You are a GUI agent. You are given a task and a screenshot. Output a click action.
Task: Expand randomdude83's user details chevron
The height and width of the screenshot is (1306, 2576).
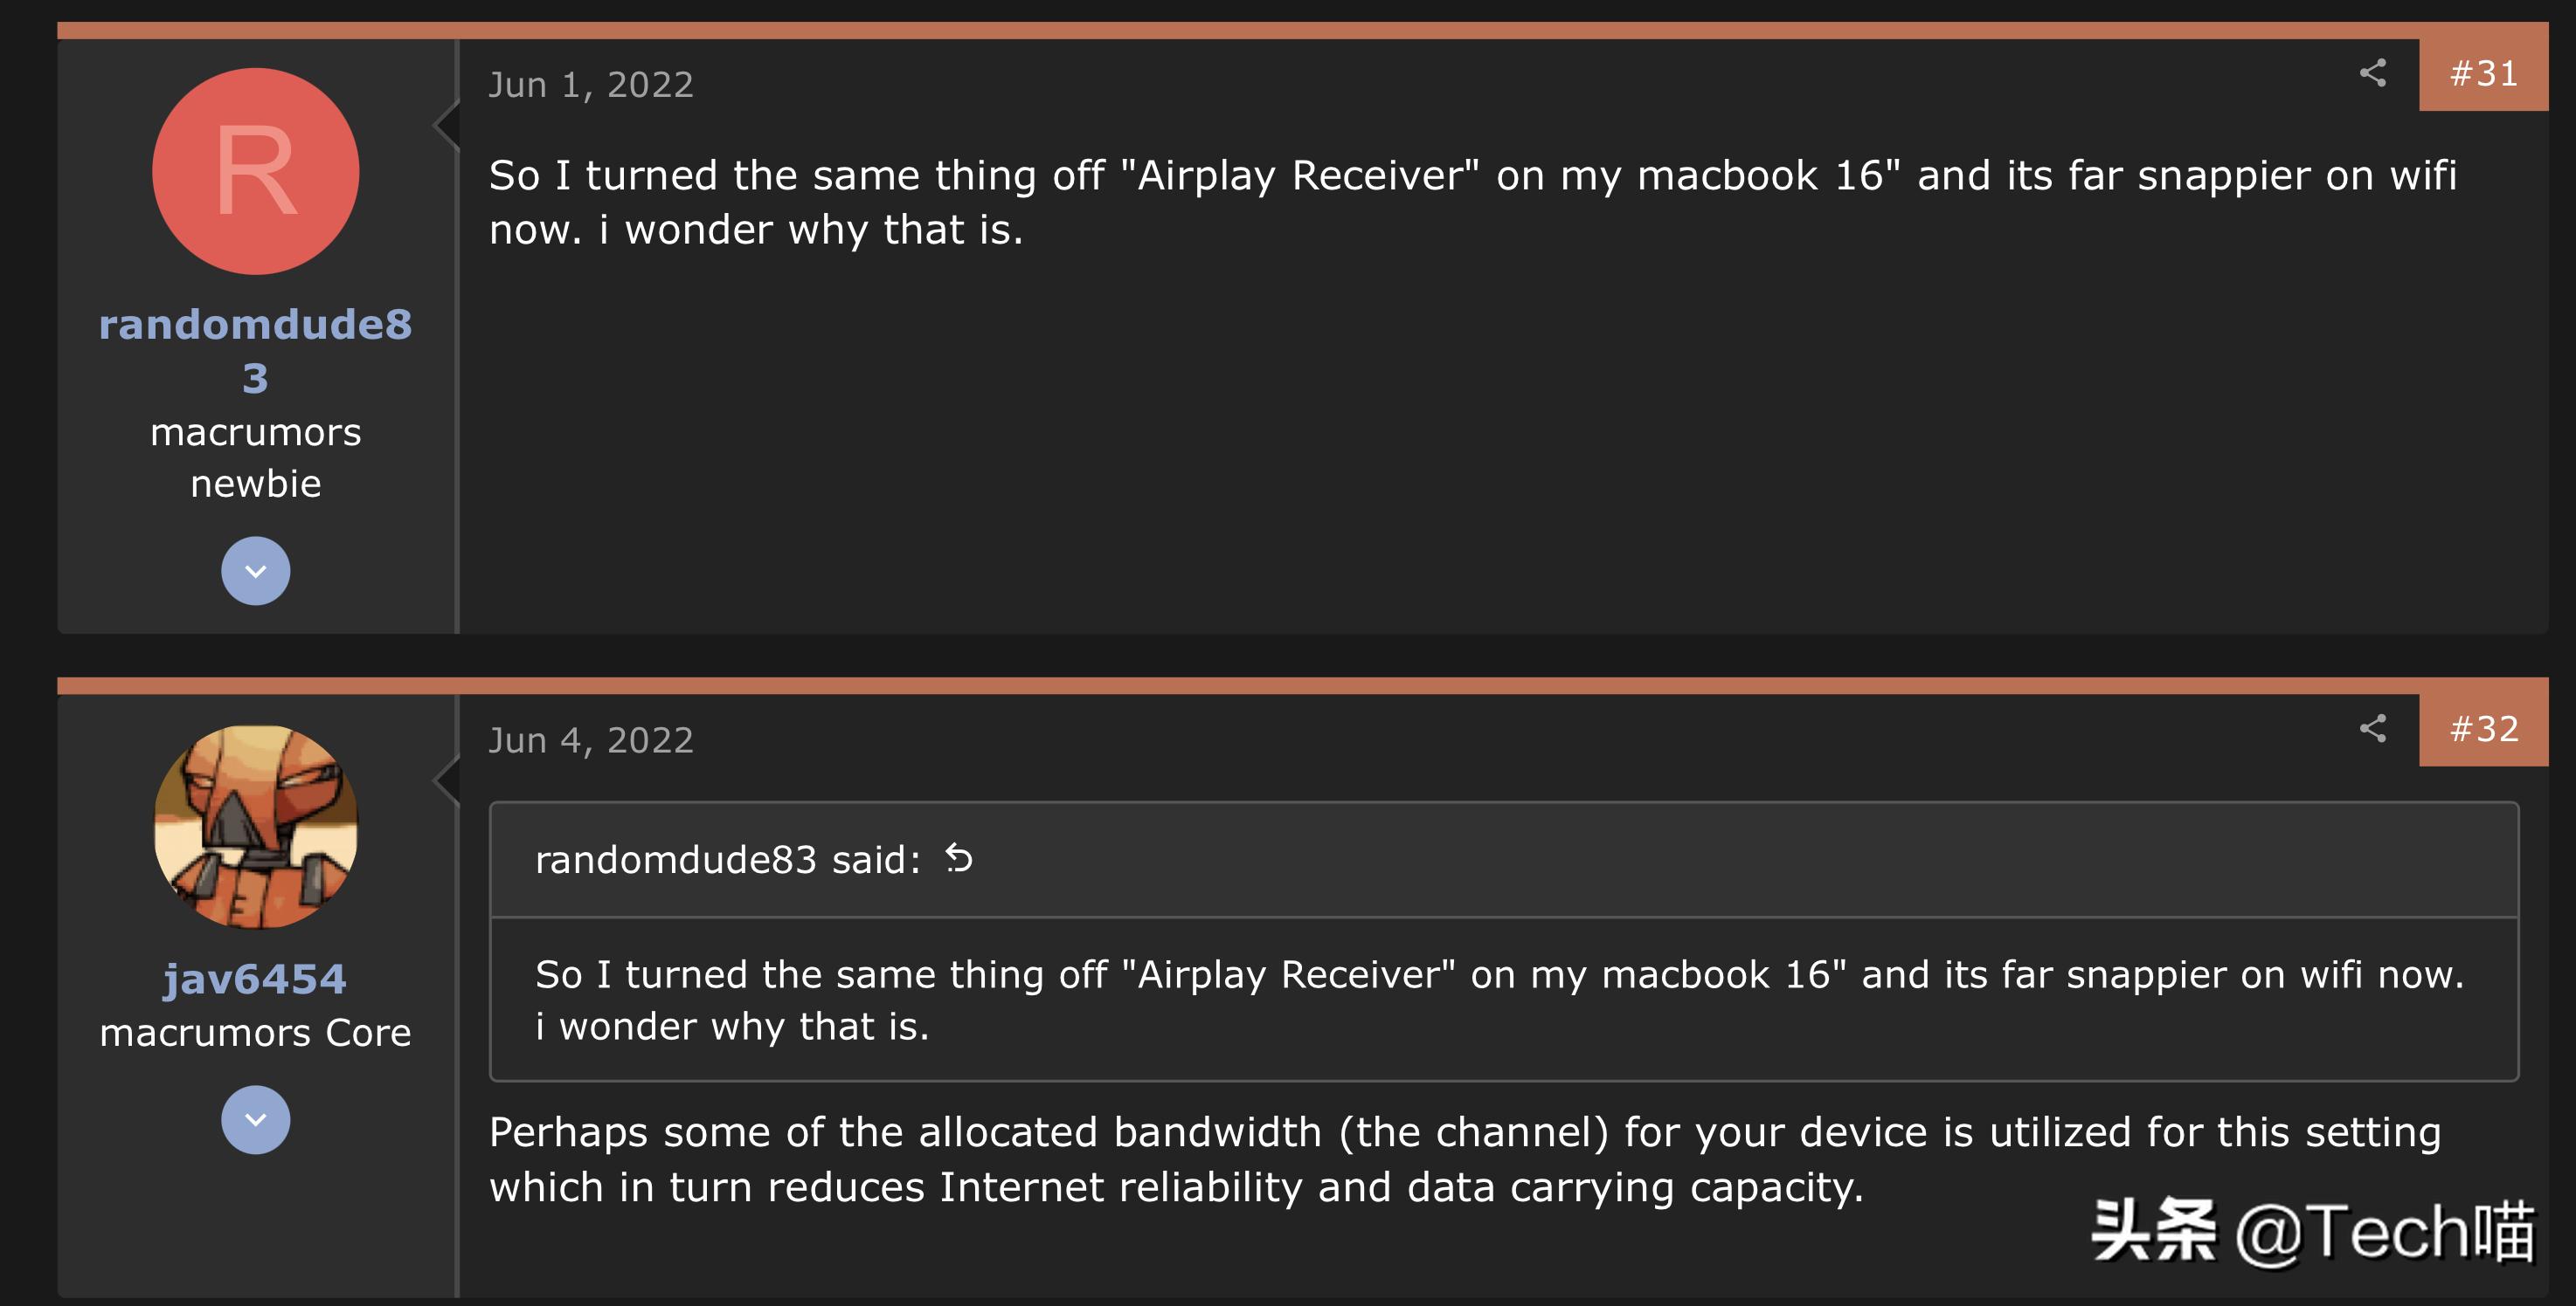pyautogui.click(x=256, y=571)
